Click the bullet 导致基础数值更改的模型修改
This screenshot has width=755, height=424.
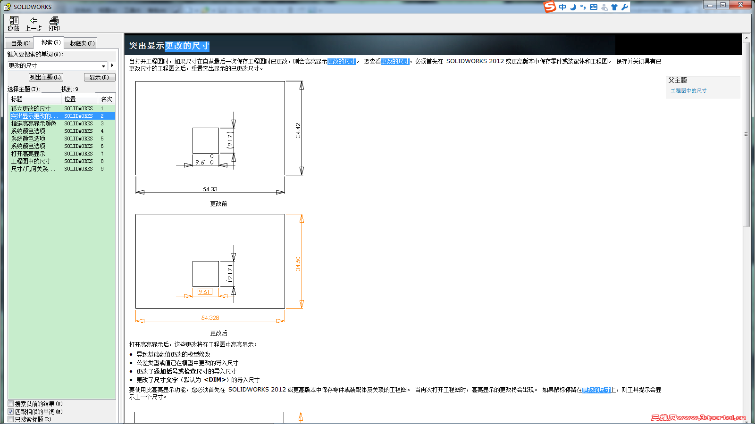173,354
